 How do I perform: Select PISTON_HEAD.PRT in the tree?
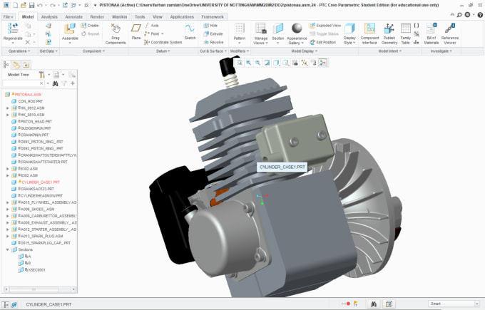point(35,121)
